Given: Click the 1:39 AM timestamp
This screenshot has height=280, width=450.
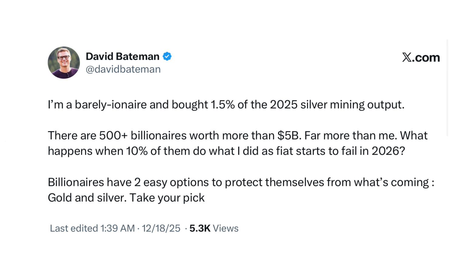Looking at the screenshot, I should point(118,228).
